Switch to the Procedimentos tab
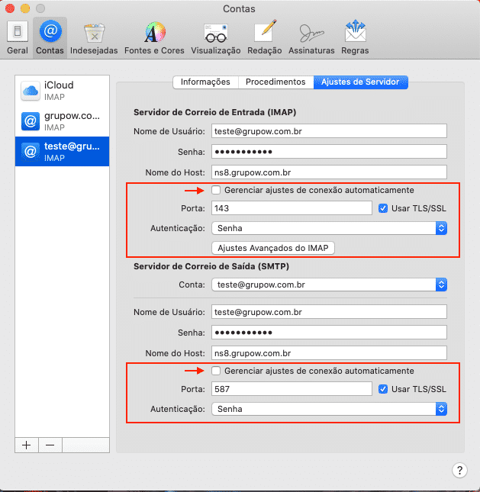480x492 pixels. tap(275, 82)
